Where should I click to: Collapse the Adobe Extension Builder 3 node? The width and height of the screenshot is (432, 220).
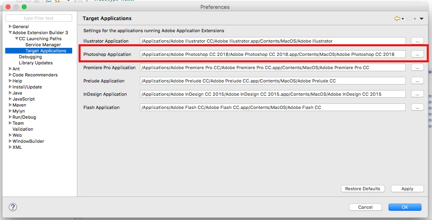(10, 33)
